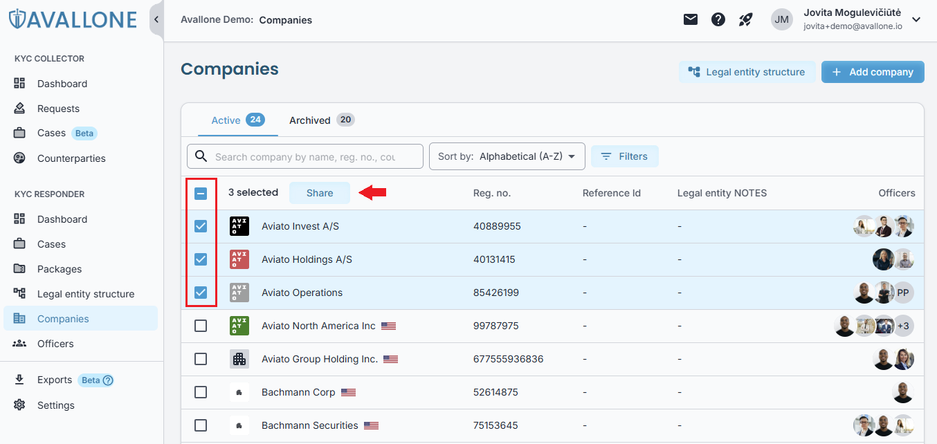The width and height of the screenshot is (937, 444).
Task: Click the Aviato Operations grey logo
Action: pyautogui.click(x=239, y=293)
